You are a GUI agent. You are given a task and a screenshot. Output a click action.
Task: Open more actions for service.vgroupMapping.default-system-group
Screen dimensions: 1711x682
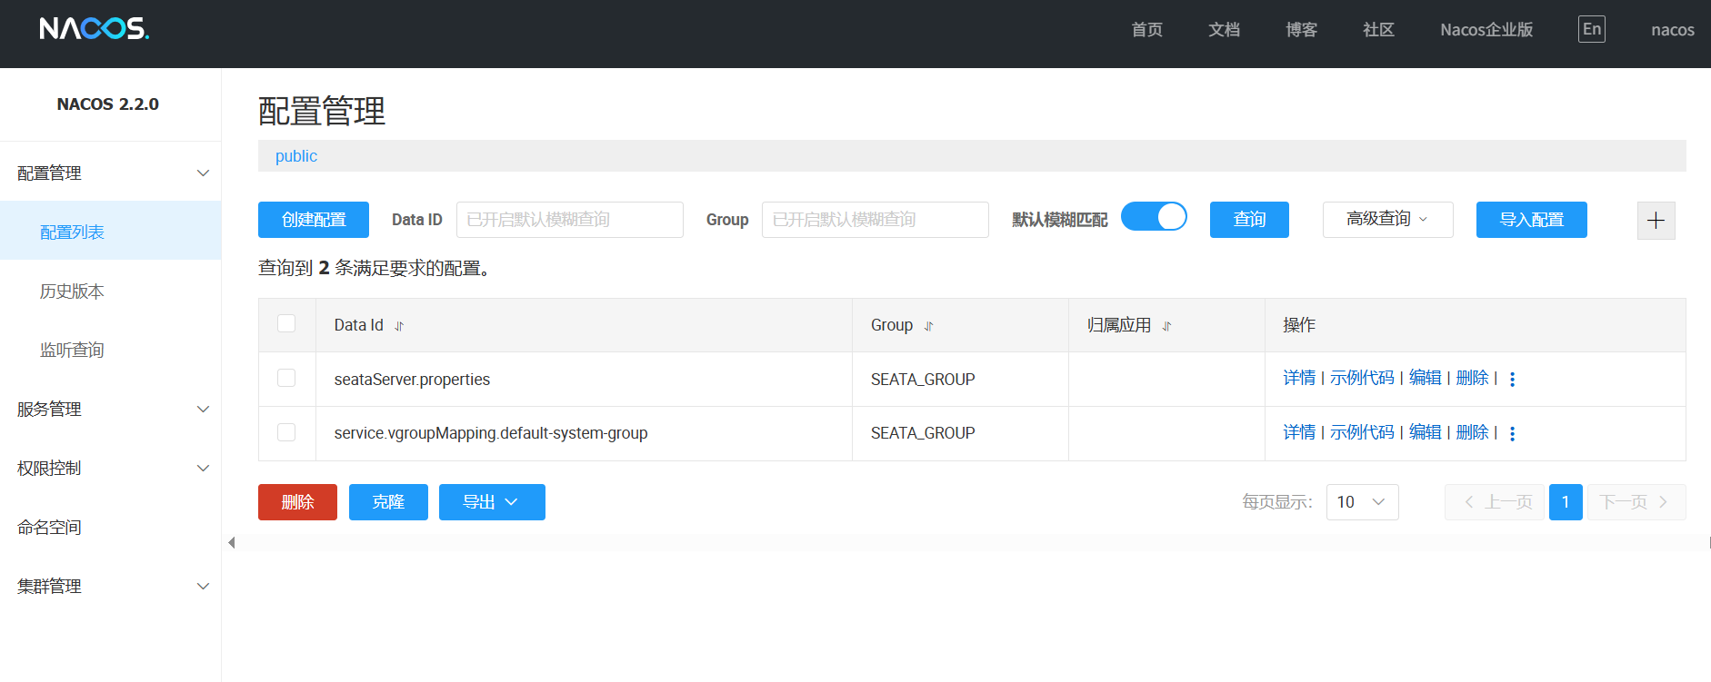1512,433
